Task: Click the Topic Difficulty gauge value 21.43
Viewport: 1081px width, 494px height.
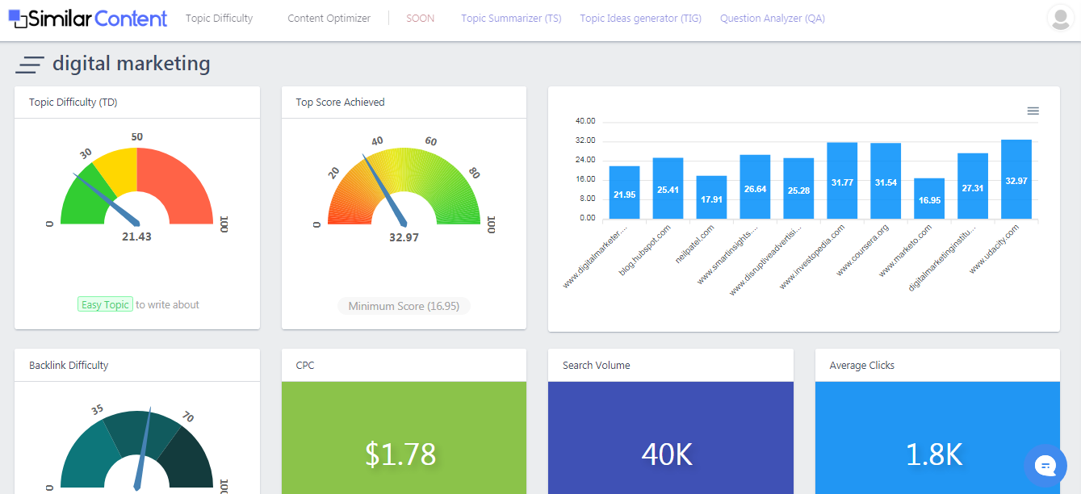Action: [x=136, y=237]
